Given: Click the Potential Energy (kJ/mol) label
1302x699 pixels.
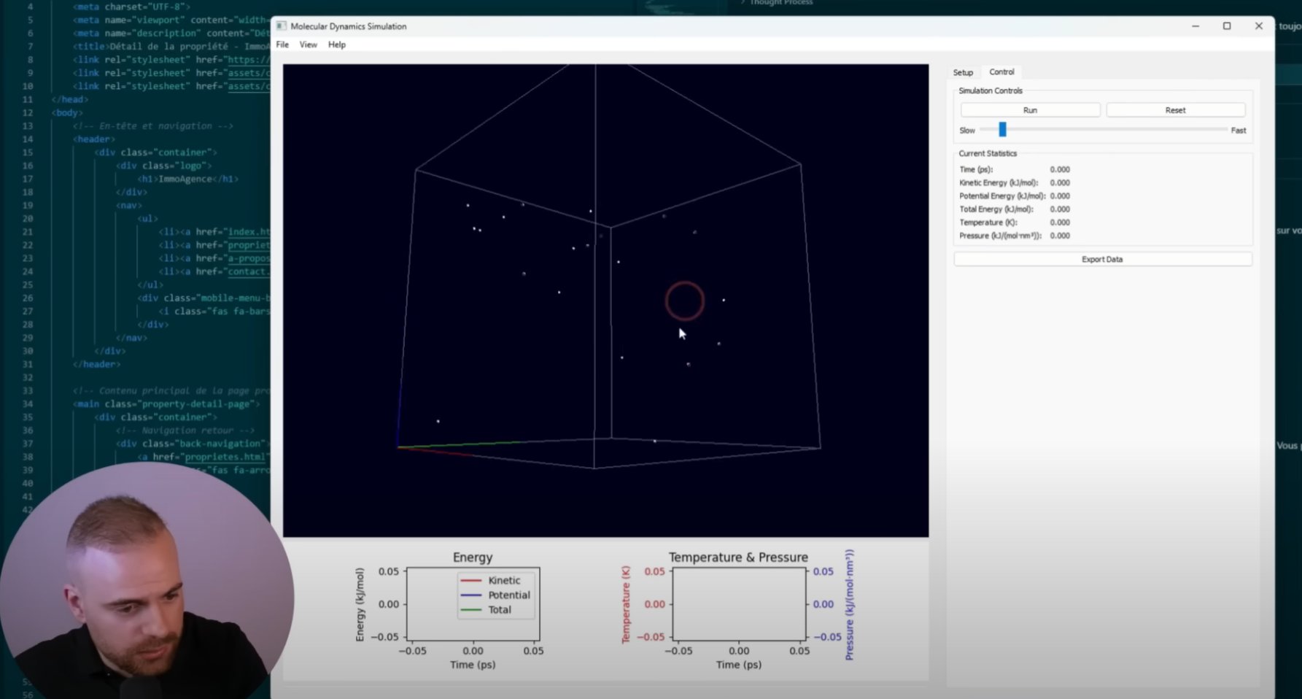Looking at the screenshot, I should pyautogui.click(x=1002, y=196).
